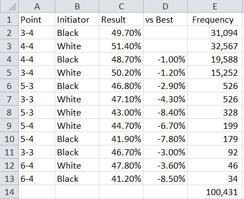Click the cell with -8.50%

[165, 179]
